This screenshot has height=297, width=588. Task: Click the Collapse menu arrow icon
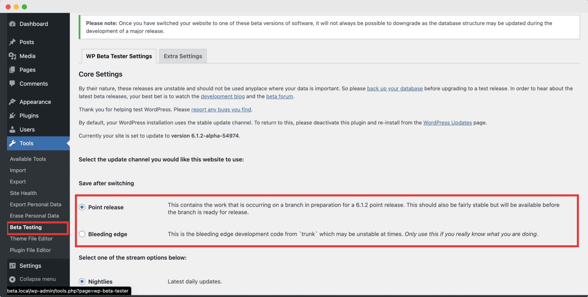[x=12, y=279]
